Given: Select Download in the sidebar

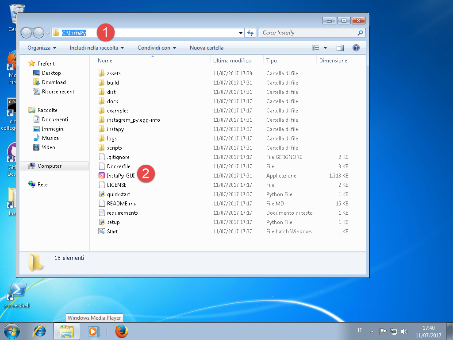Looking at the screenshot, I should click(x=50, y=82).
